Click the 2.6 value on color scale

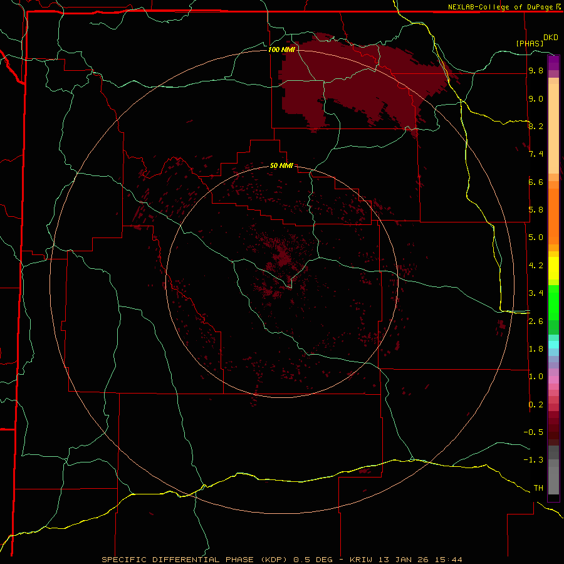point(536,321)
